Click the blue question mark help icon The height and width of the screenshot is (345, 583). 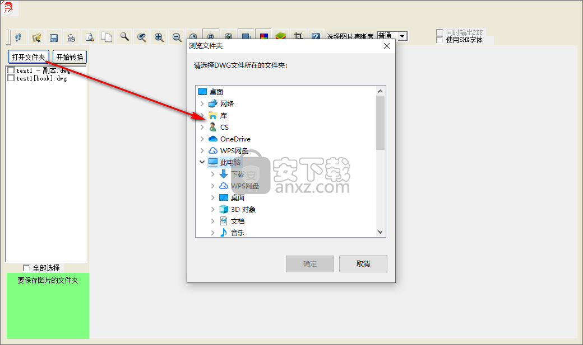[x=316, y=36]
